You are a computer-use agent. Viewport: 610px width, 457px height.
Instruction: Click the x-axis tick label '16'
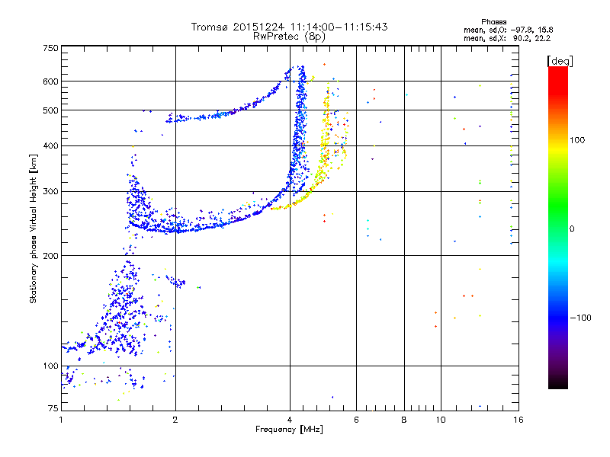pyautogui.click(x=518, y=420)
